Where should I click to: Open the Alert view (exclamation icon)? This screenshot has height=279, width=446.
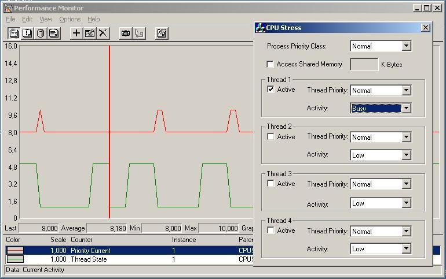click(27, 33)
